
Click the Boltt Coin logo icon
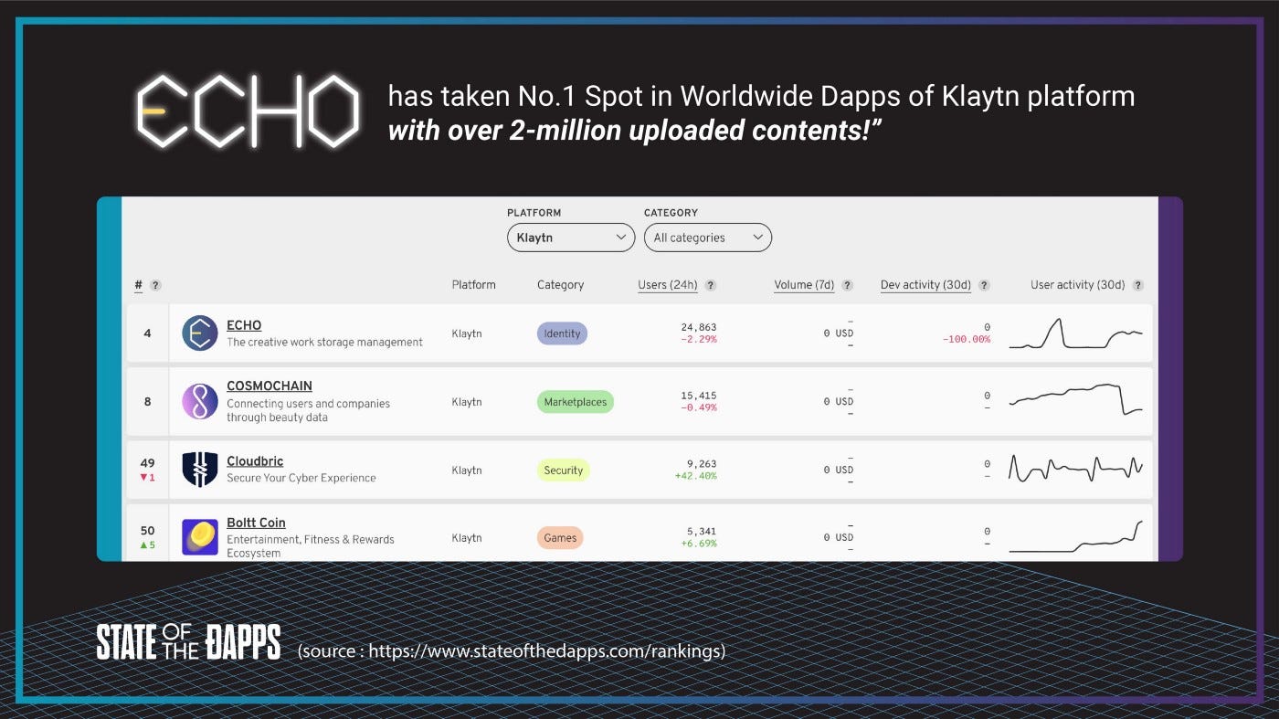[x=199, y=537]
